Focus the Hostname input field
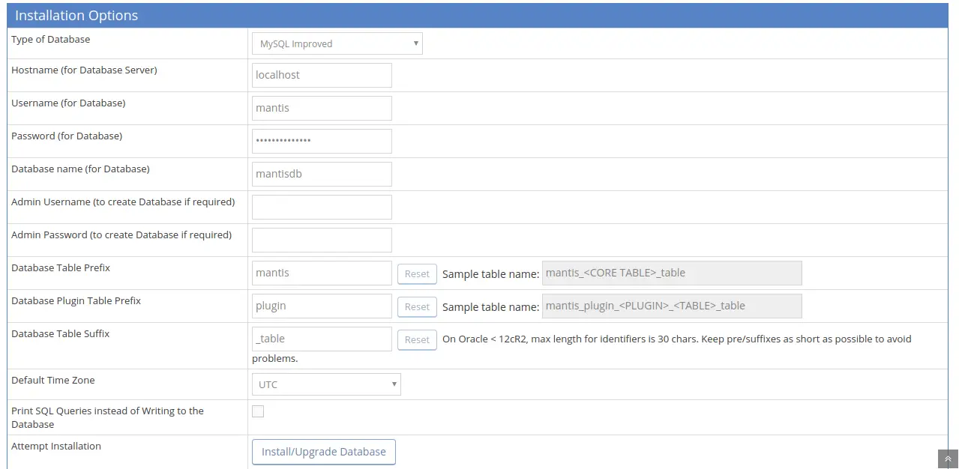 (x=322, y=75)
